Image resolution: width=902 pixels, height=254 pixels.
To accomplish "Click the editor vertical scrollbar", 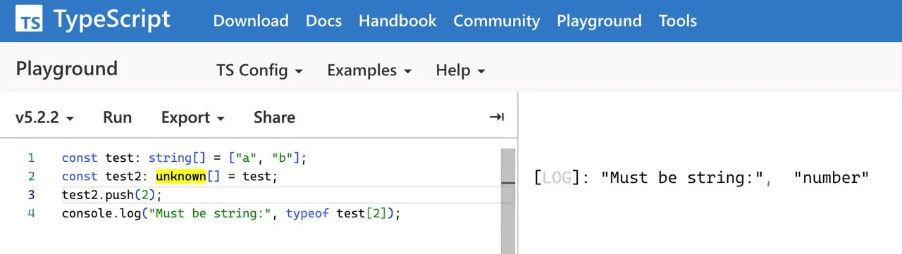I will [x=508, y=201].
